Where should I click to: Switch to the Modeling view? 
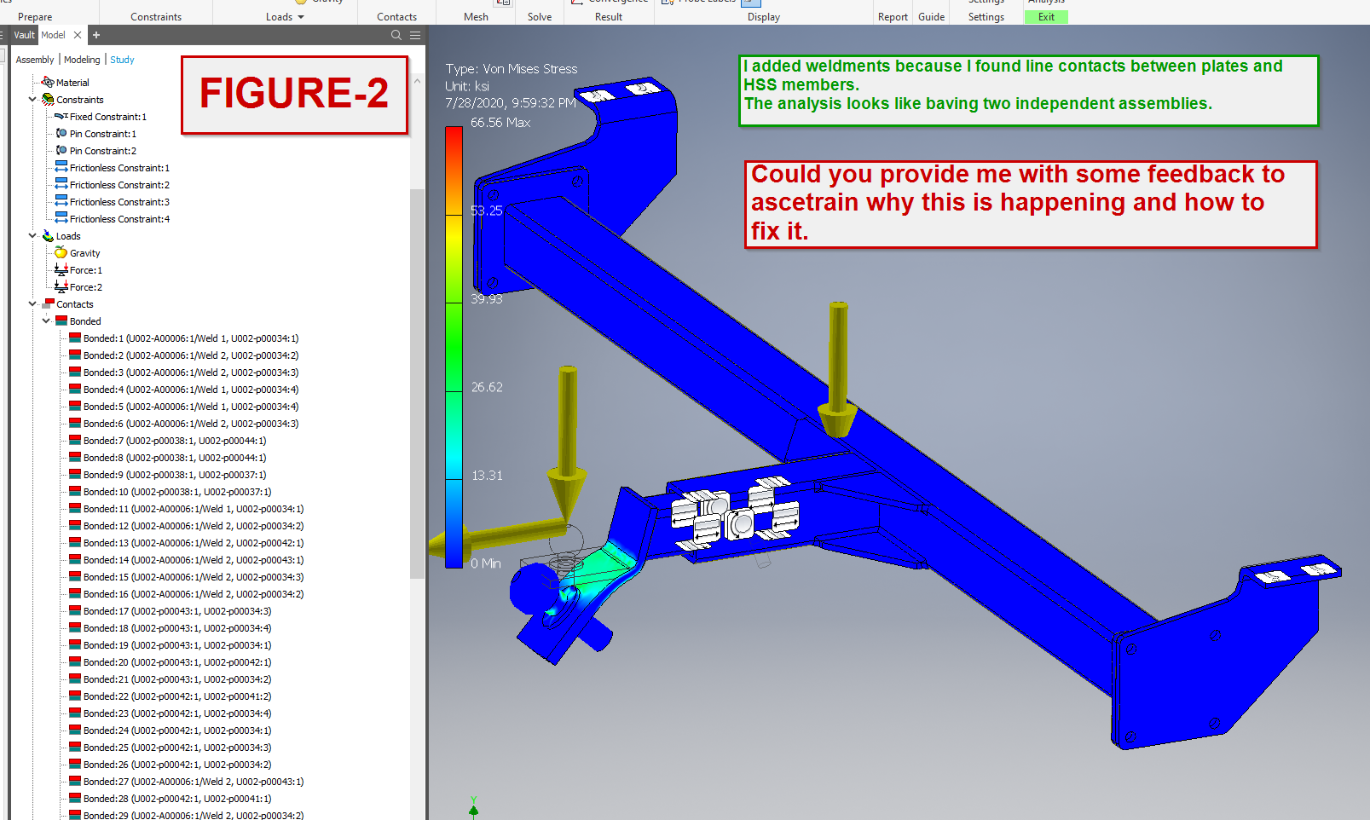tap(82, 60)
